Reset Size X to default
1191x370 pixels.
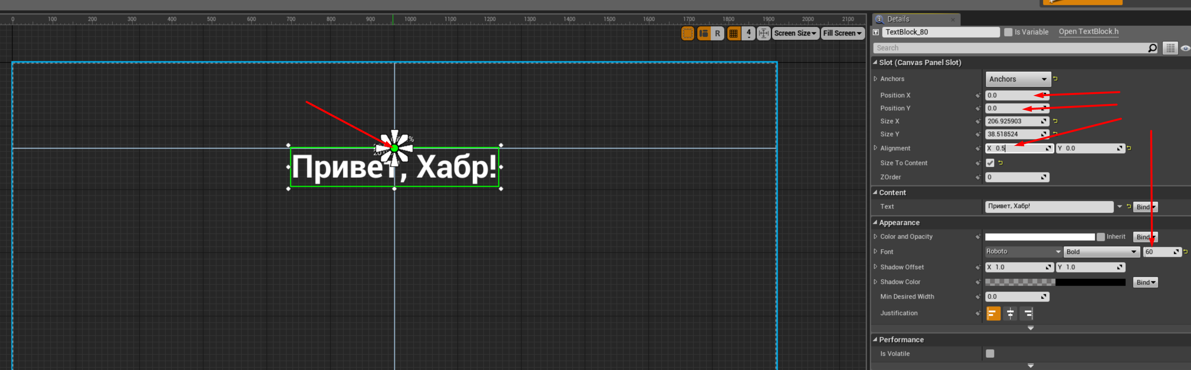pos(1055,121)
